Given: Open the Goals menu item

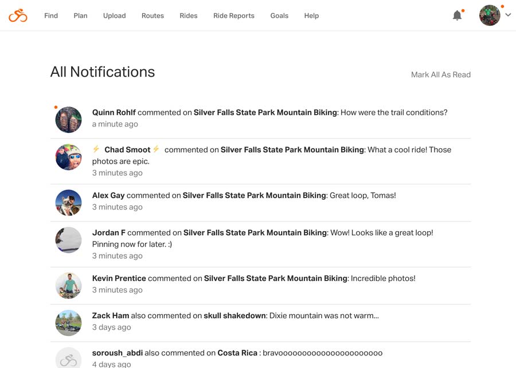Looking at the screenshot, I should [279, 16].
